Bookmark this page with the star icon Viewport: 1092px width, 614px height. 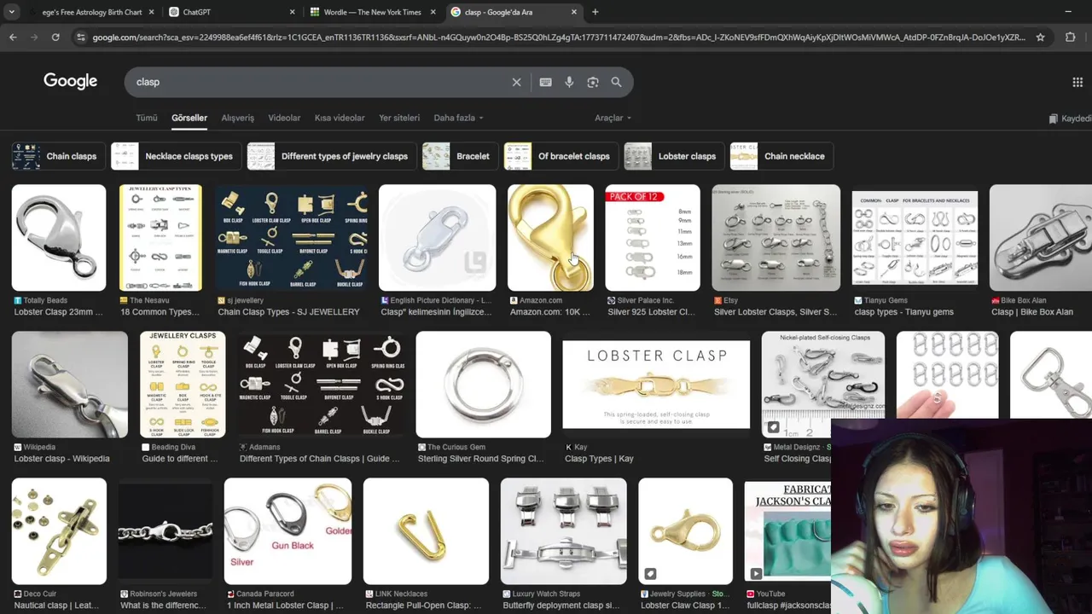(x=1040, y=37)
